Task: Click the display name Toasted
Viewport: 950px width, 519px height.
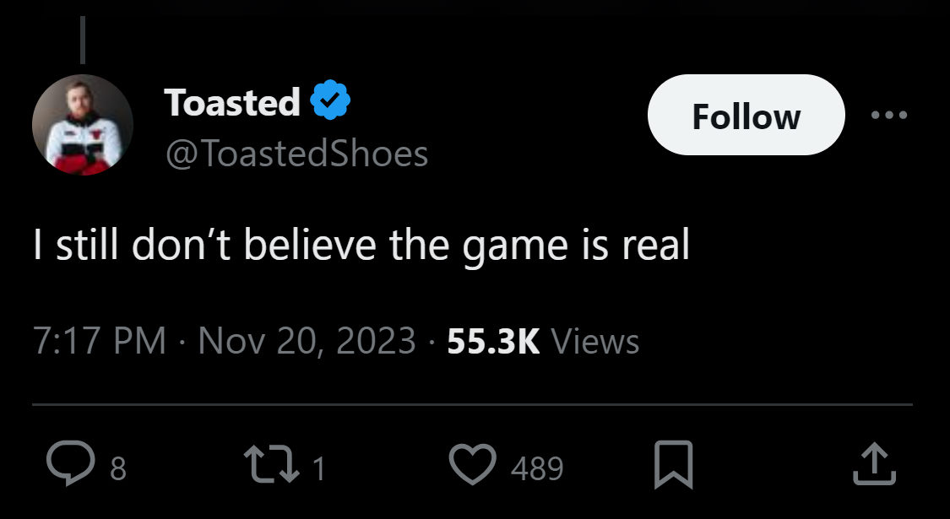Action: click(234, 103)
